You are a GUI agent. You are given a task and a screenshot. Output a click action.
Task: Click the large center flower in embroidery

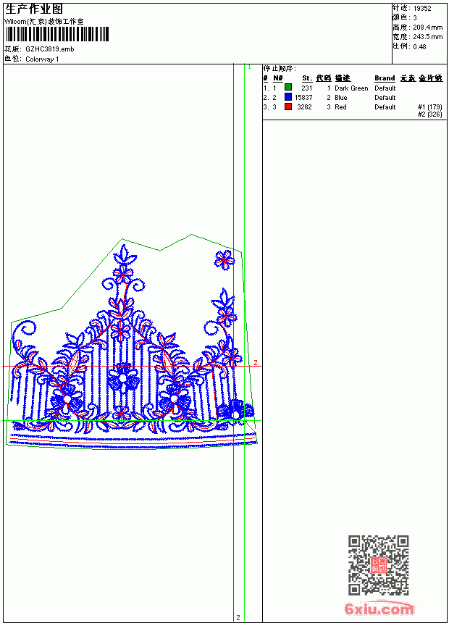coord(123,378)
